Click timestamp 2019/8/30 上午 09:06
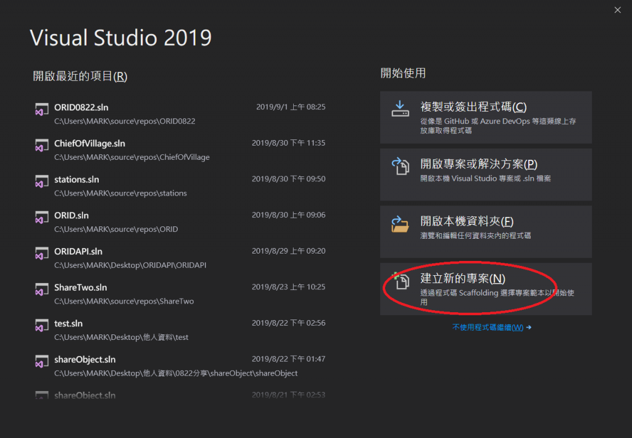Screen dimensions: 632x438 click(x=289, y=215)
